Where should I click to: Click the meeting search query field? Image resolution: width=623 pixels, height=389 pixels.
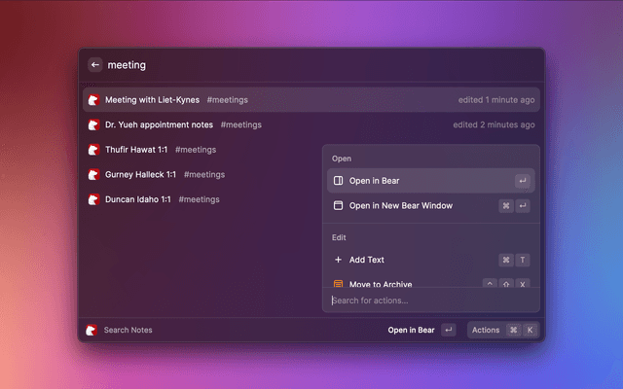tap(292, 65)
